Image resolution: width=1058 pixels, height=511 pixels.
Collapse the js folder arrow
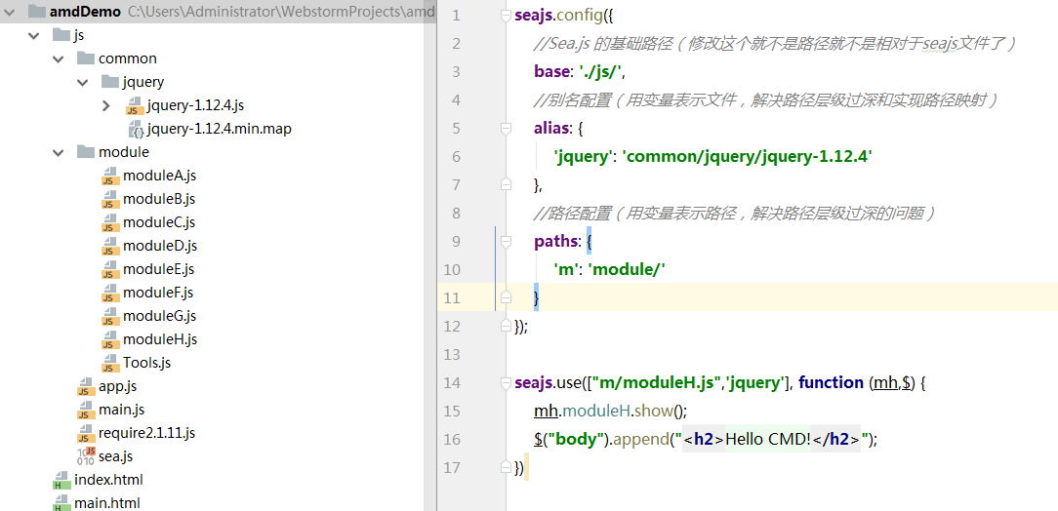click(x=34, y=35)
